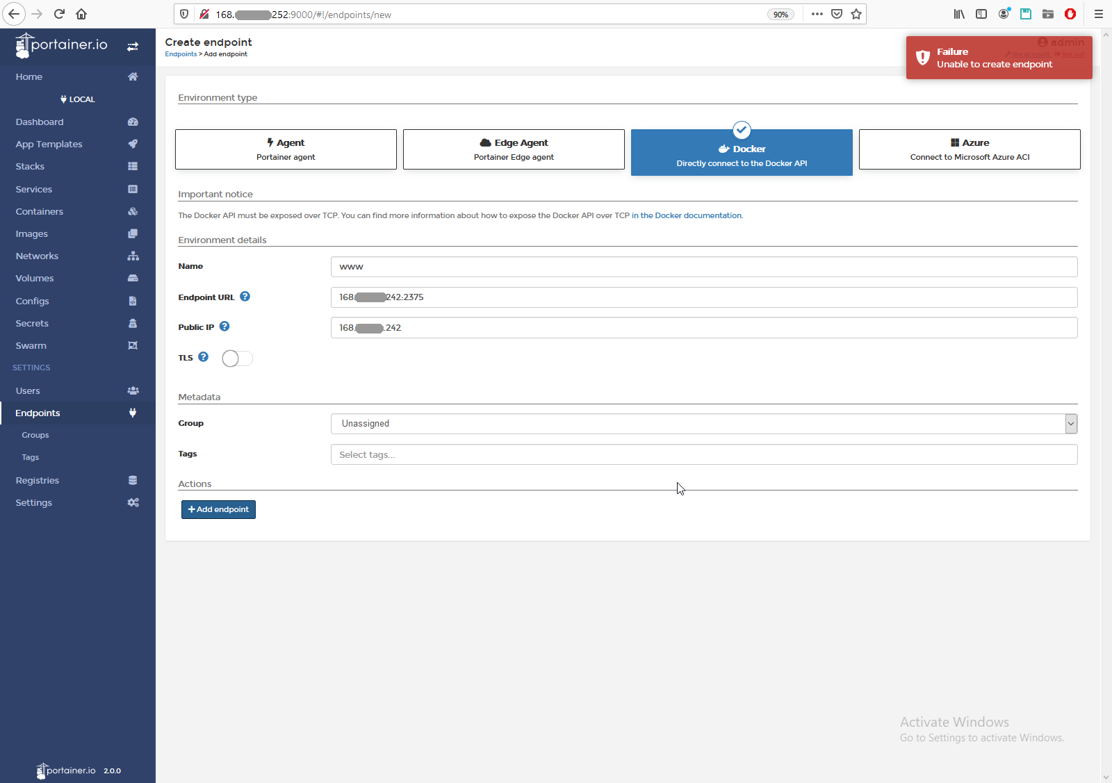Open the Select tags dropdown field
The height and width of the screenshot is (783, 1112).
(704, 454)
